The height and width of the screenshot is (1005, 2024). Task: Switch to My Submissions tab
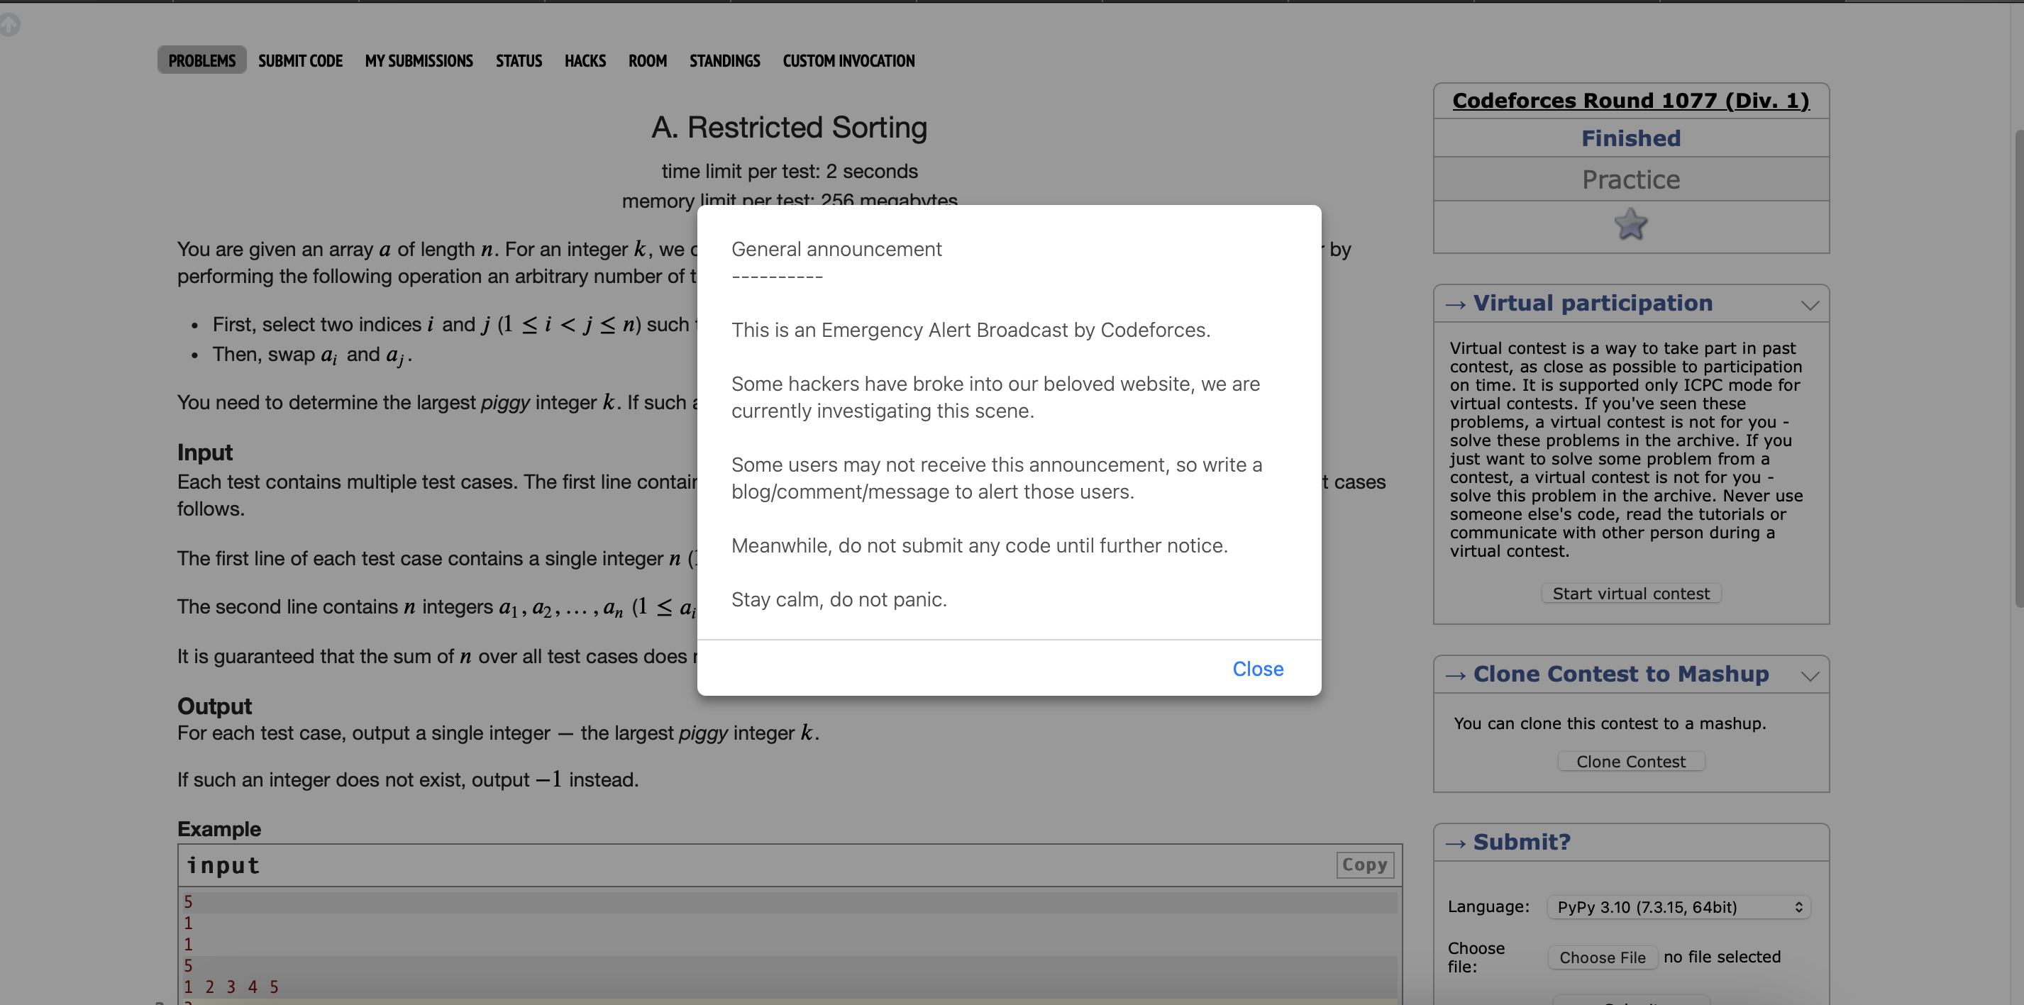(419, 60)
